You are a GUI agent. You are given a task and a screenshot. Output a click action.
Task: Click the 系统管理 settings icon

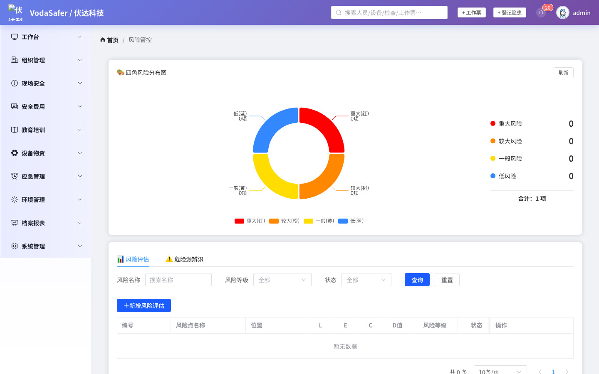point(15,246)
